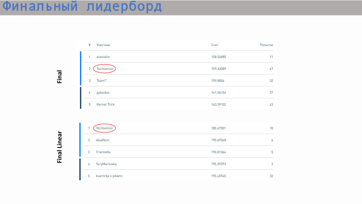Click score value "195.45945"
The width and height of the screenshot is (362, 204).
(x=218, y=176)
